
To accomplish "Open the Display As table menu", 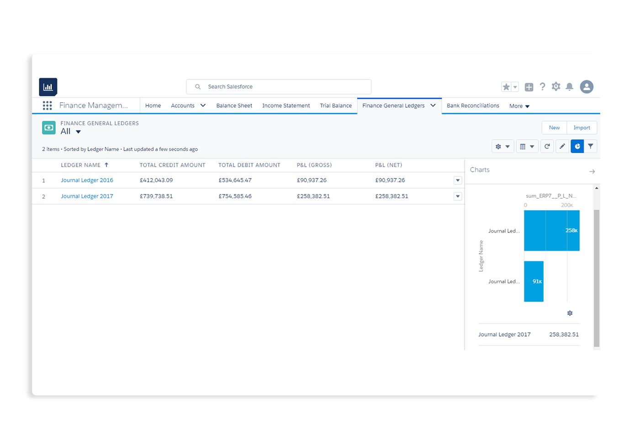I will click(x=527, y=147).
